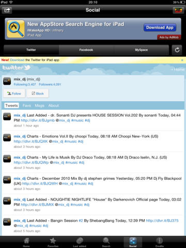Switch to the MySpace segment
186x248 pixels.
point(141,50)
